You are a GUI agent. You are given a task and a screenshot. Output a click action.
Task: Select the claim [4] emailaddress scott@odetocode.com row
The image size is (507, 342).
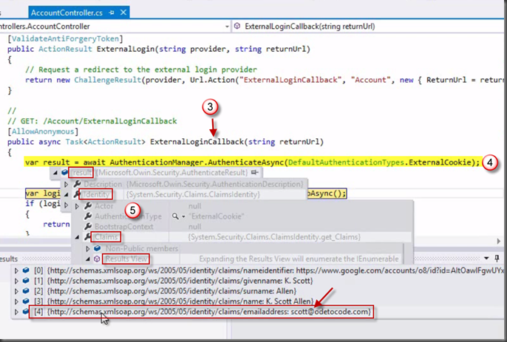pyautogui.click(x=203, y=312)
